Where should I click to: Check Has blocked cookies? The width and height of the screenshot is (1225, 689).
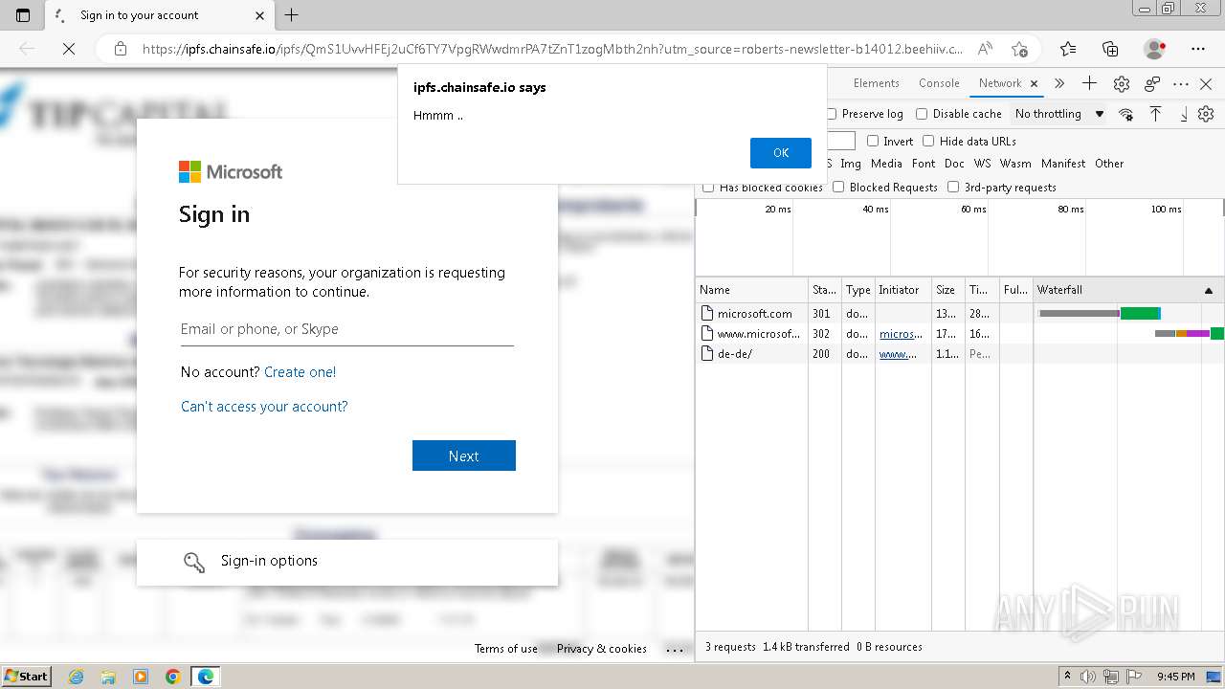click(708, 188)
